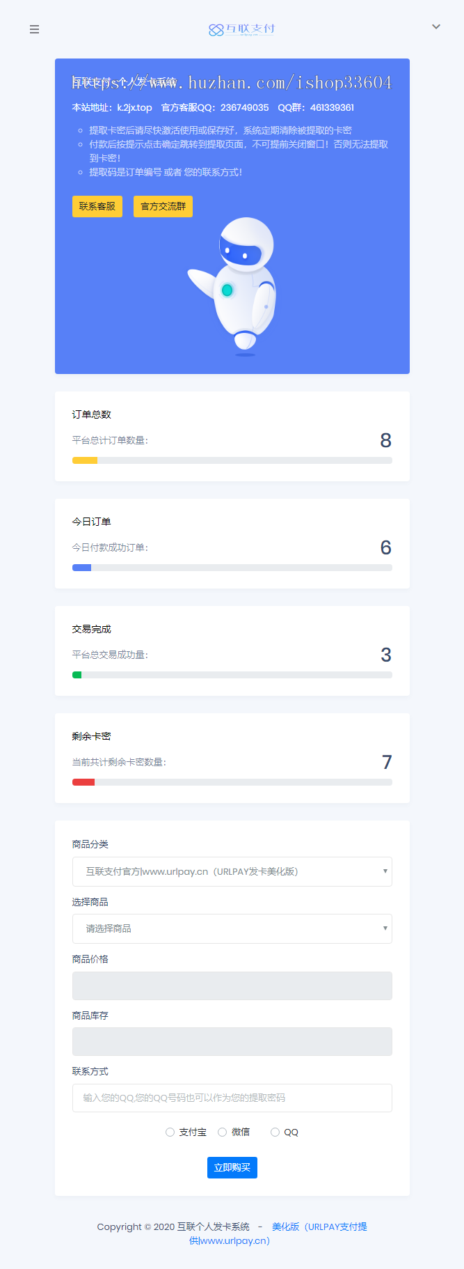The width and height of the screenshot is (464, 1269).
Task: Open the hamburger navigation menu
Action: [x=34, y=29]
